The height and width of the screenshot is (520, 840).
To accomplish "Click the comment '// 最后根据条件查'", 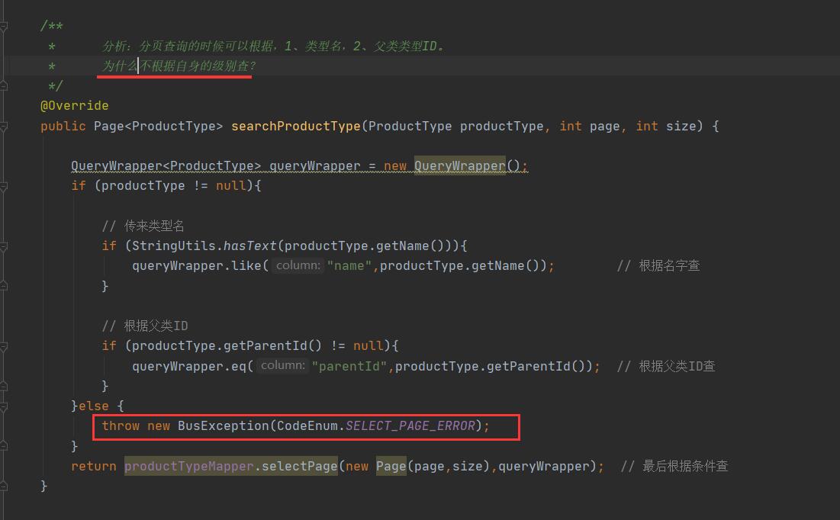I will point(674,467).
